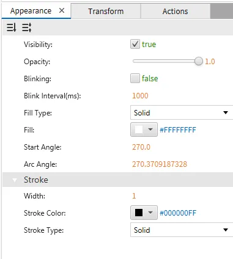
Task: Enable the Blinking checkbox
Action: (x=135, y=78)
